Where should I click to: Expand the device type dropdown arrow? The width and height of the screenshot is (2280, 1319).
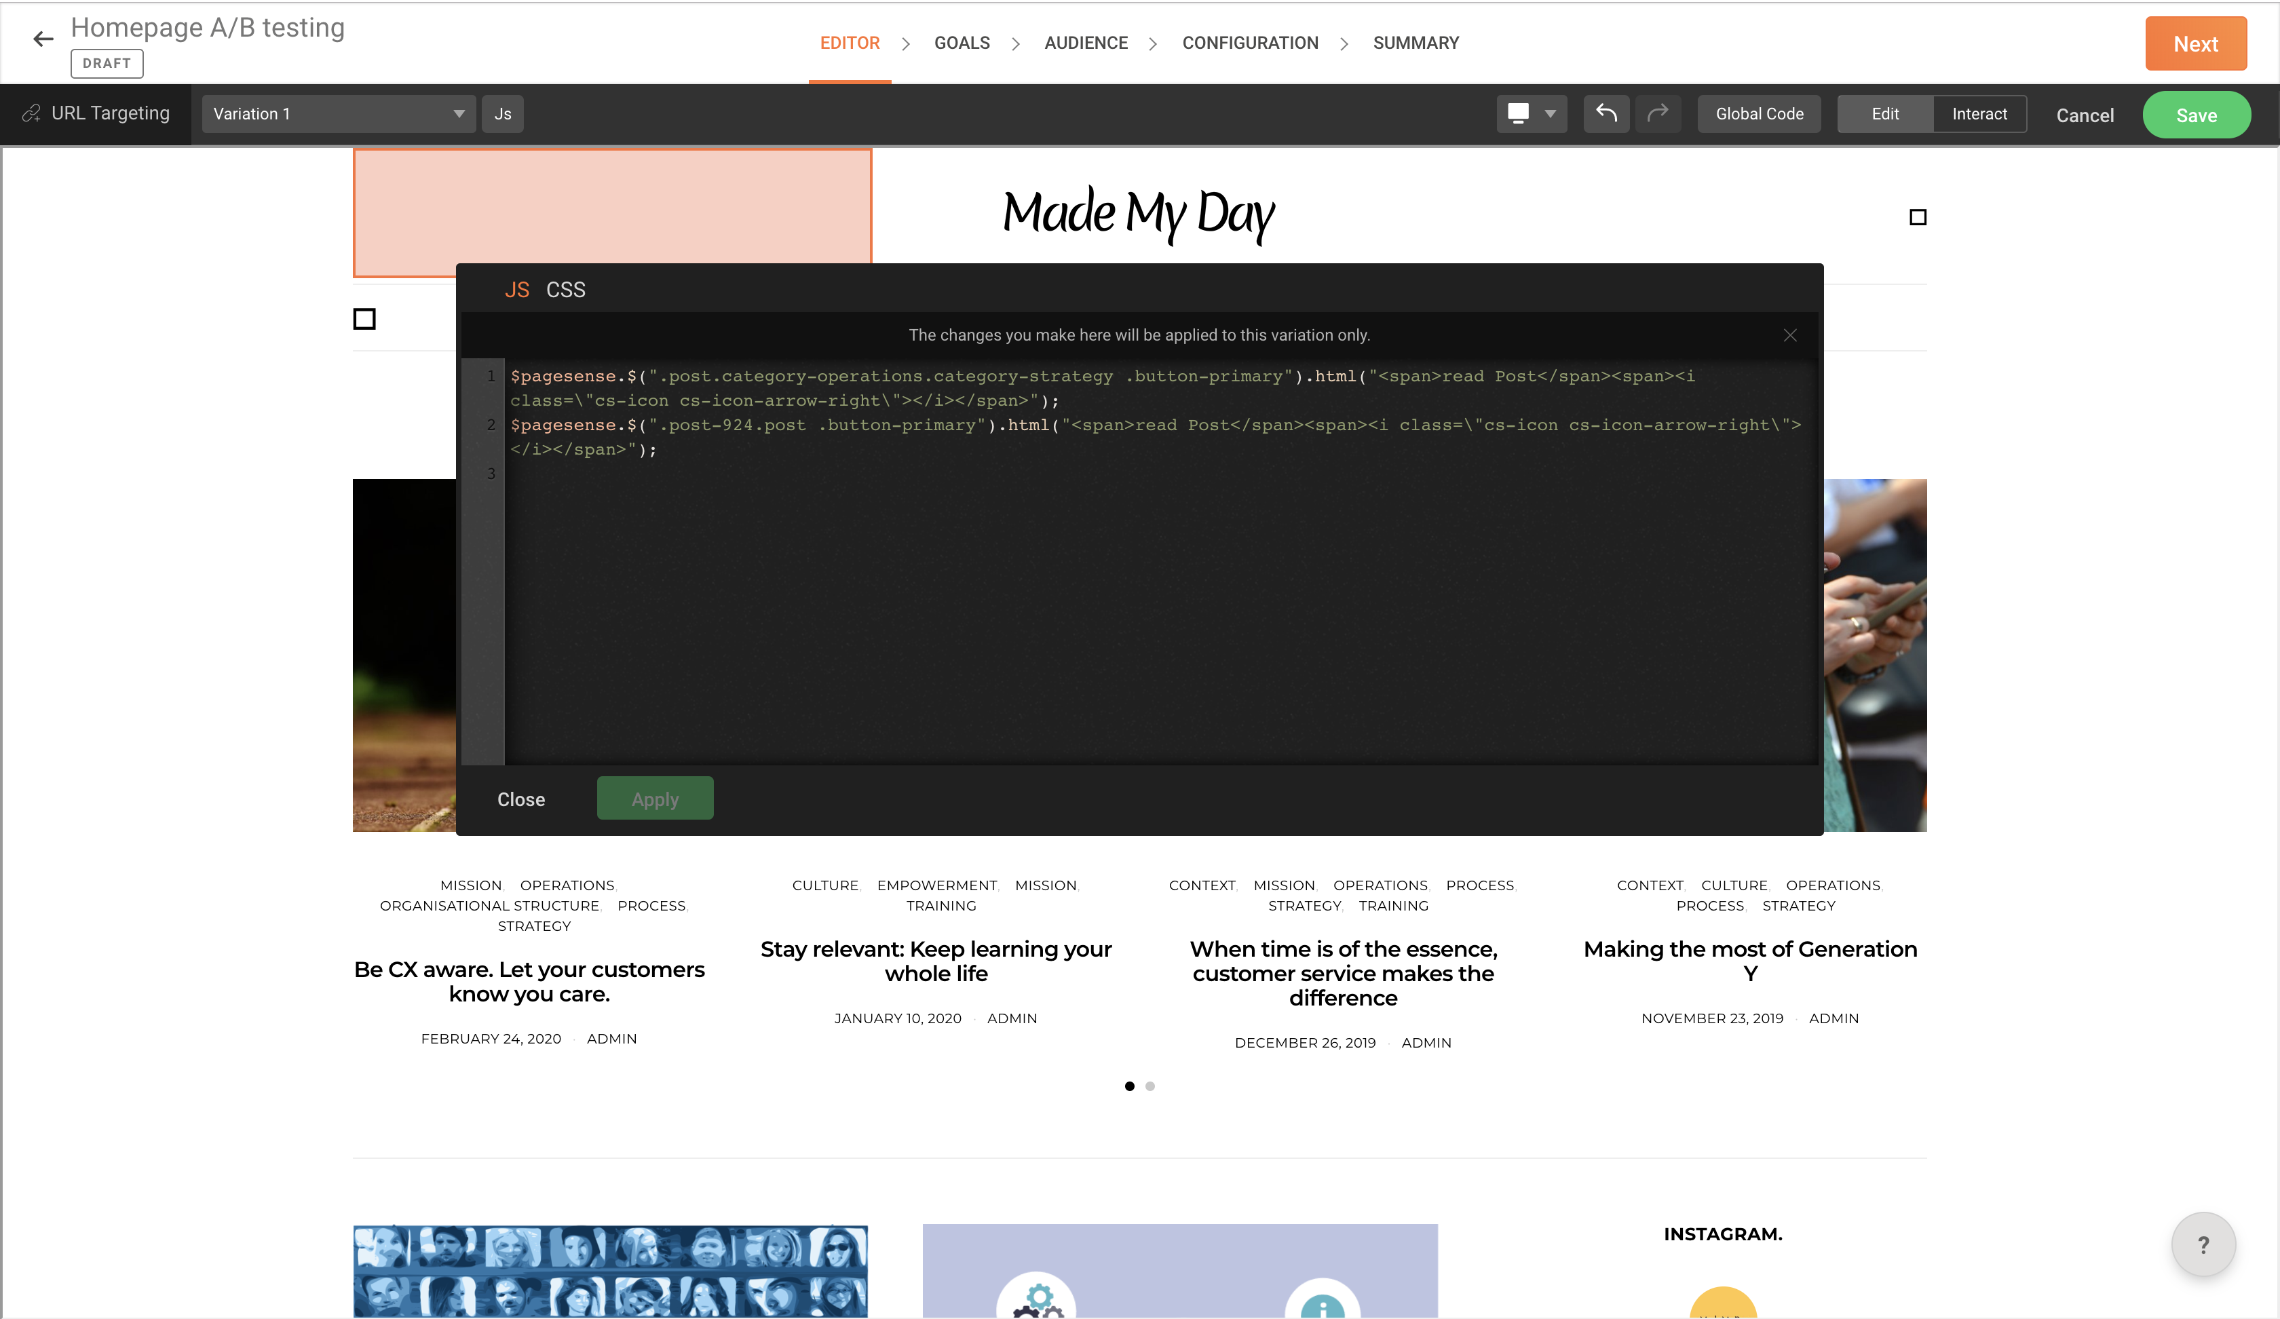click(1550, 114)
